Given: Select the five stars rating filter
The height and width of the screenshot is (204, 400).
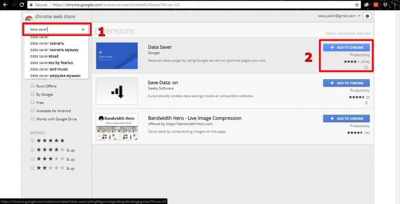Looking at the screenshot, I should click(x=32, y=140).
